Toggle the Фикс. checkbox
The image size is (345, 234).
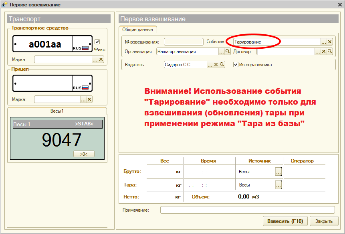click(97, 42)
